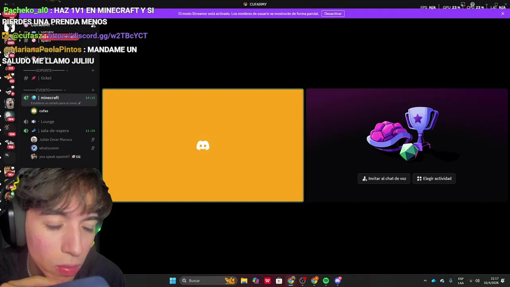Click the speaker icon beside Lounge
Viewport: 510px width, 287px height.
[x=26, y=122]
